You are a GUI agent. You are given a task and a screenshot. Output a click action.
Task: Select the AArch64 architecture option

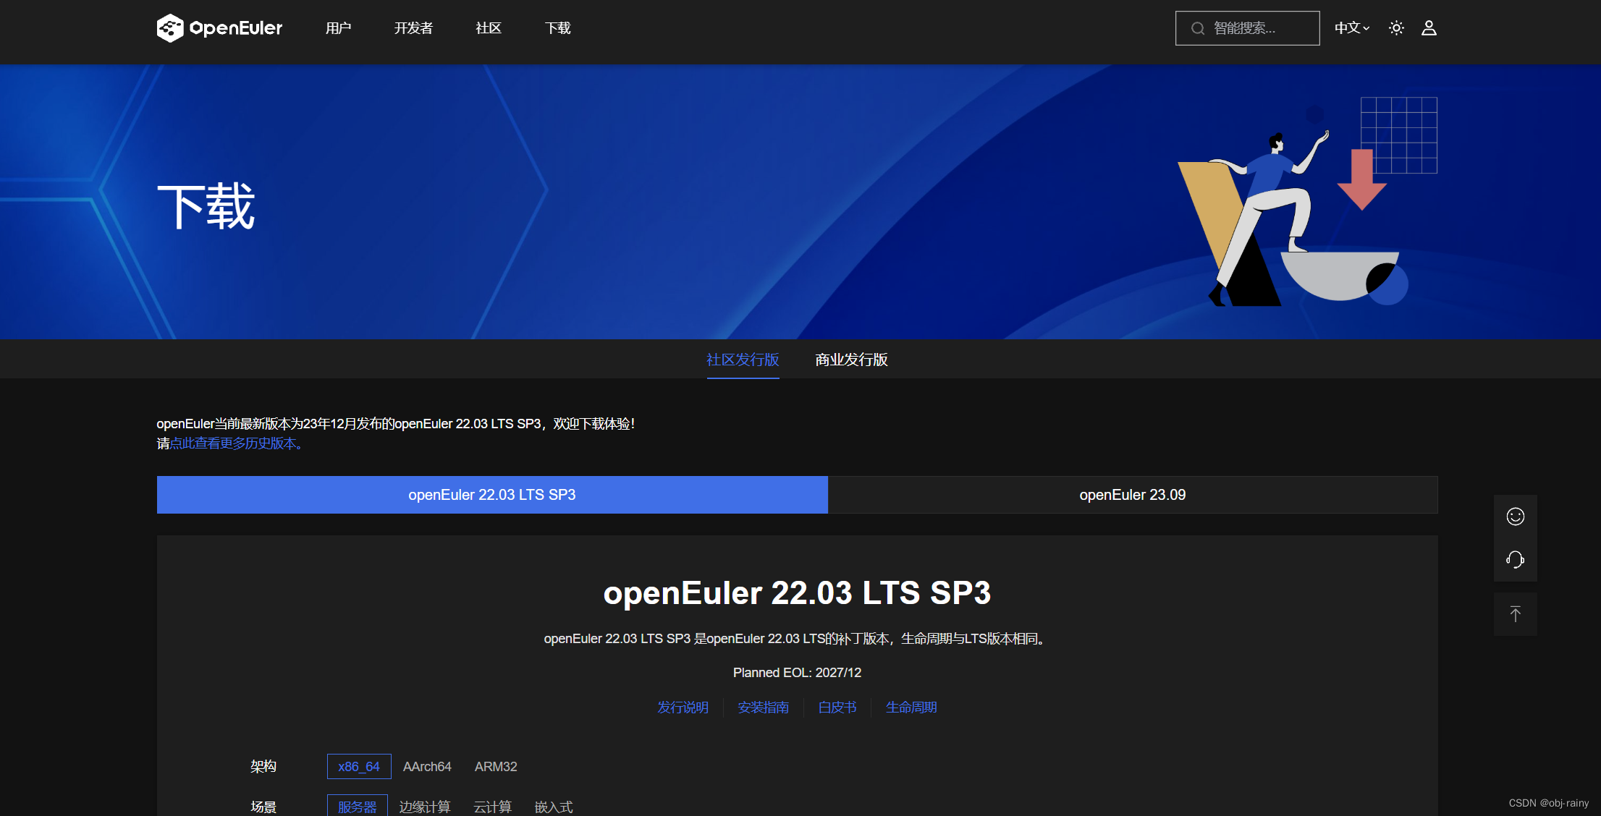point(427,766)
